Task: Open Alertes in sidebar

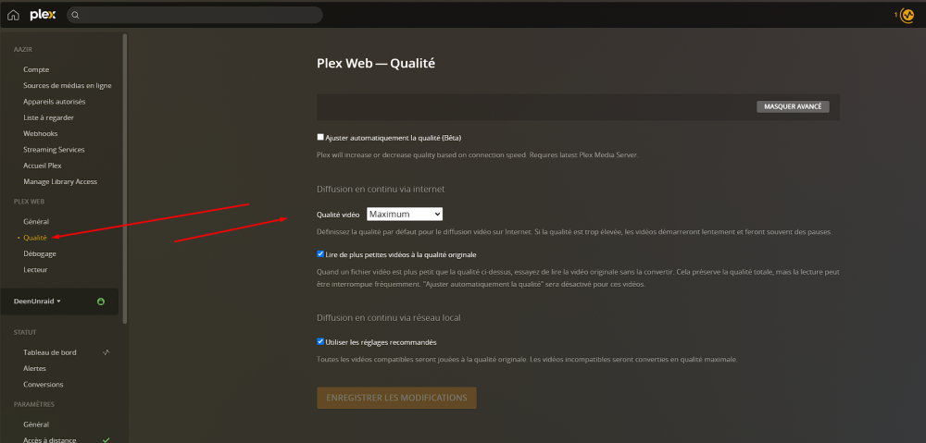Action: click(x=34, y=369)
